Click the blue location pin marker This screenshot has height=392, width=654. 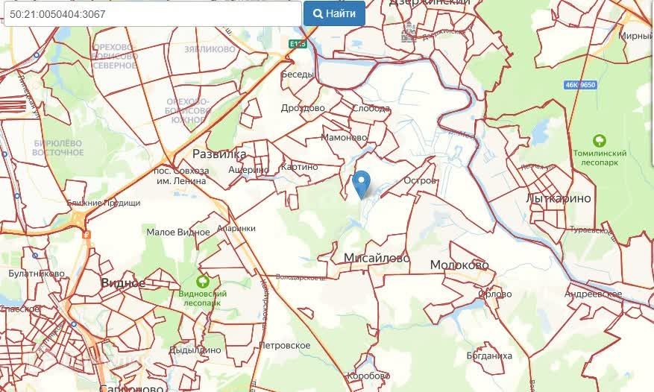click(x=361, y=184)
